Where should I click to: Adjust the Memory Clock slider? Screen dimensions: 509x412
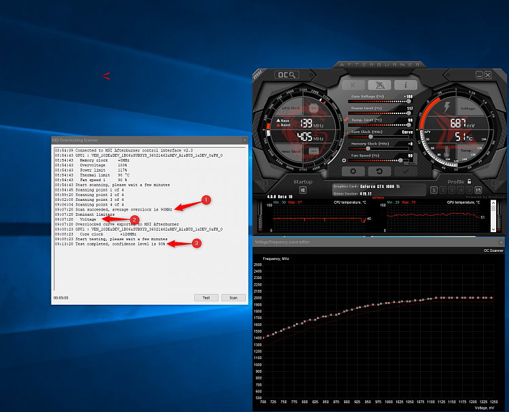coord(379,149)
